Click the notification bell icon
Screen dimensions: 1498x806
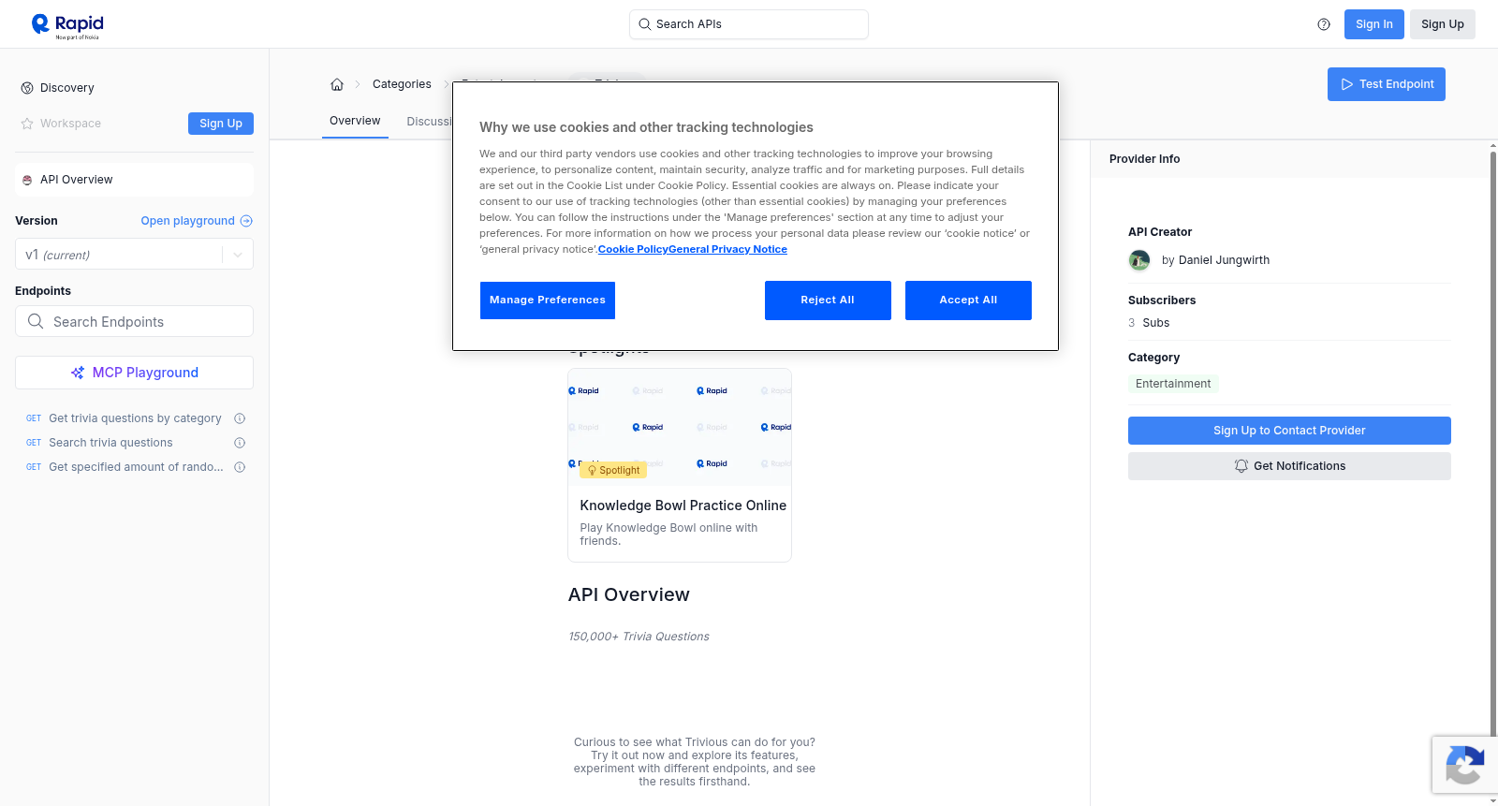(1241, 466)
